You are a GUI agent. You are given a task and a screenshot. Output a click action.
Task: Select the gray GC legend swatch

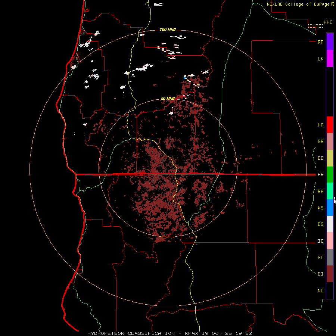[330, 257]
